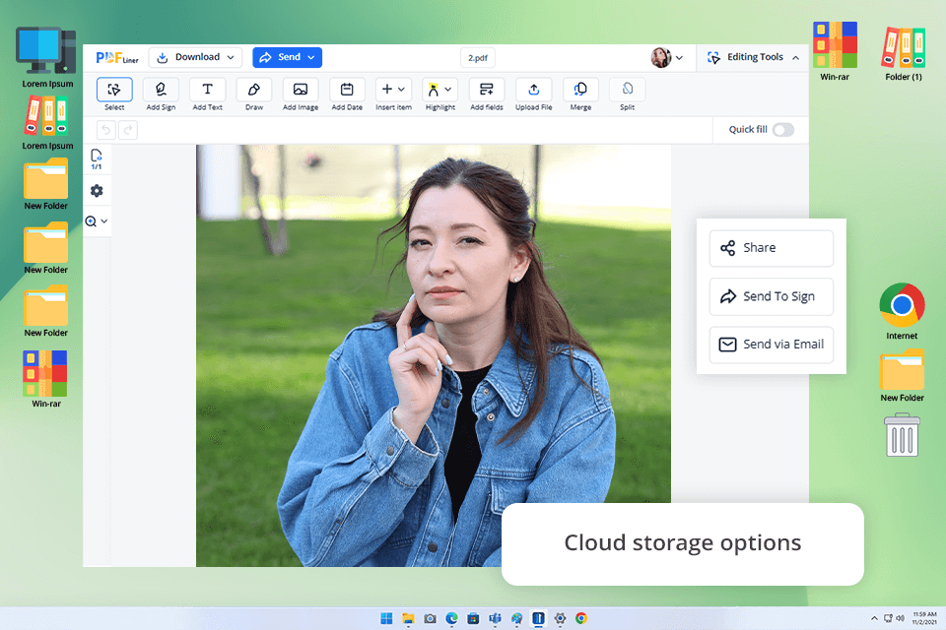Open the Recycle Bin desktop icon

902,435
